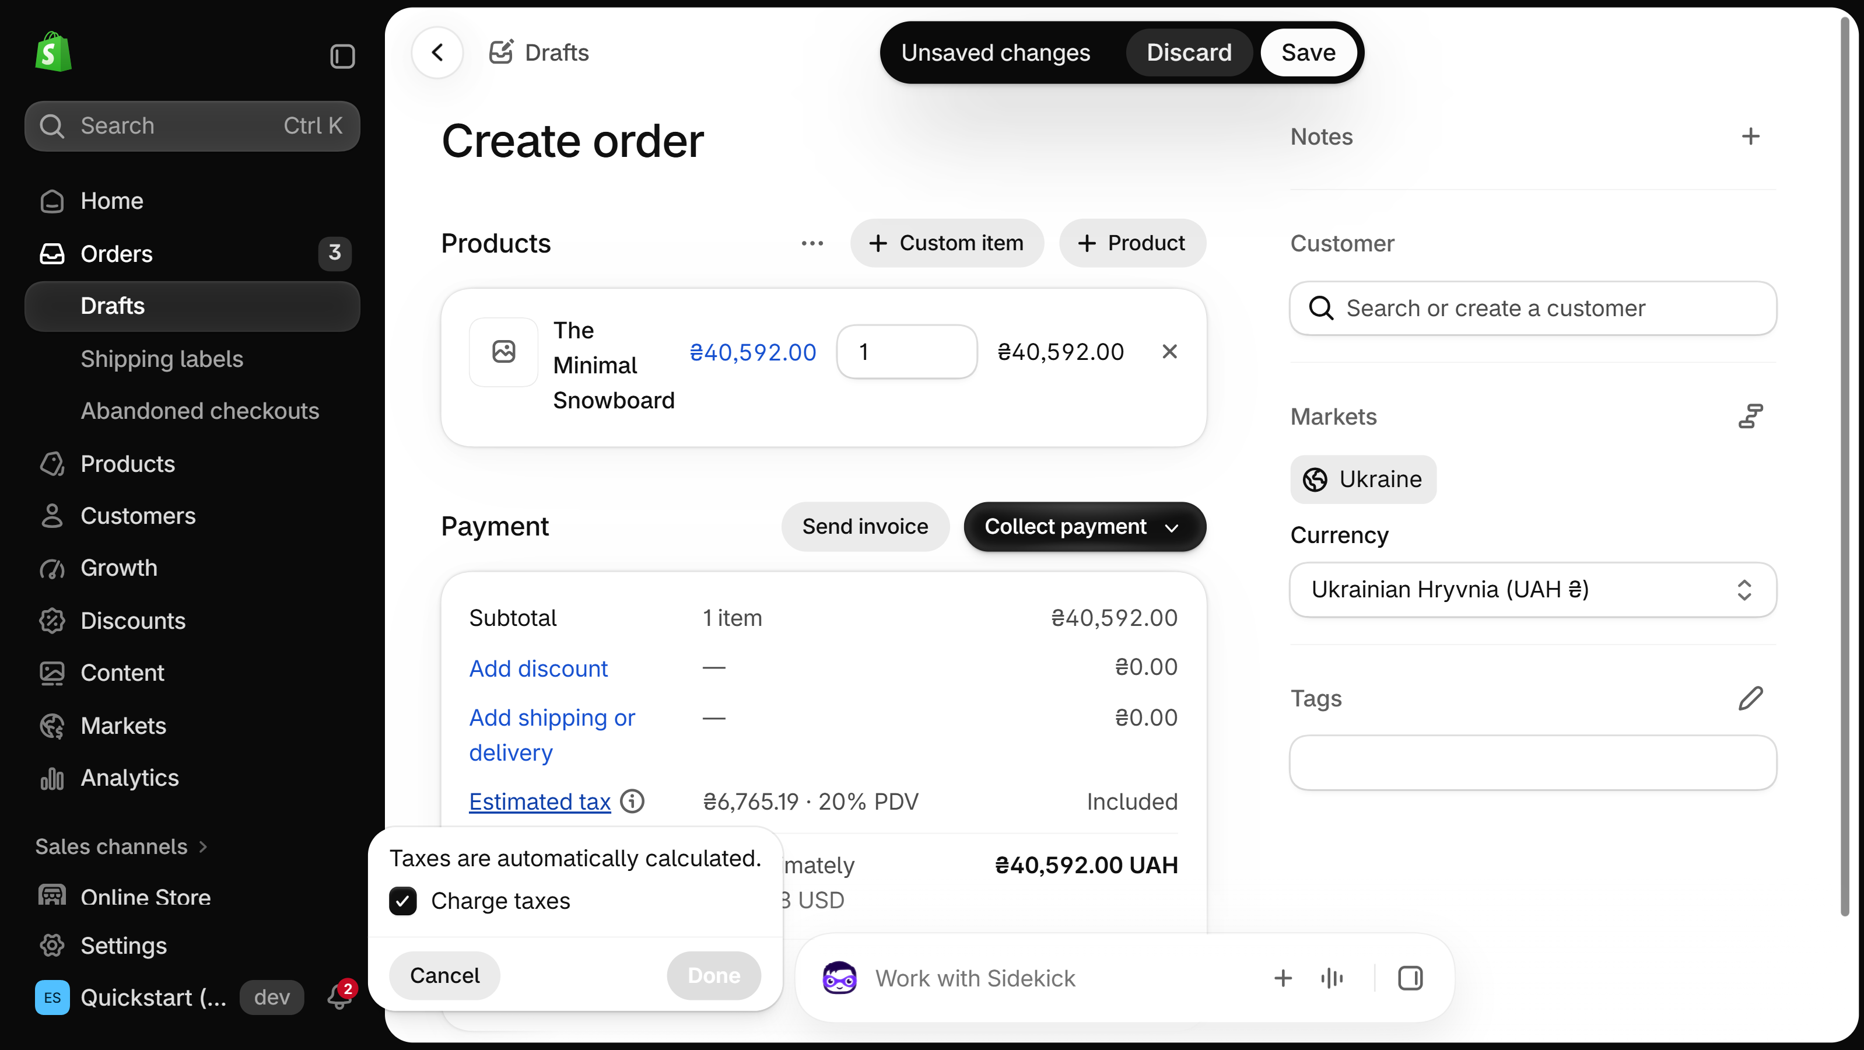Screen dimensions: 1864x1050
Task: Add a Custom item
Action: [947, 243]
